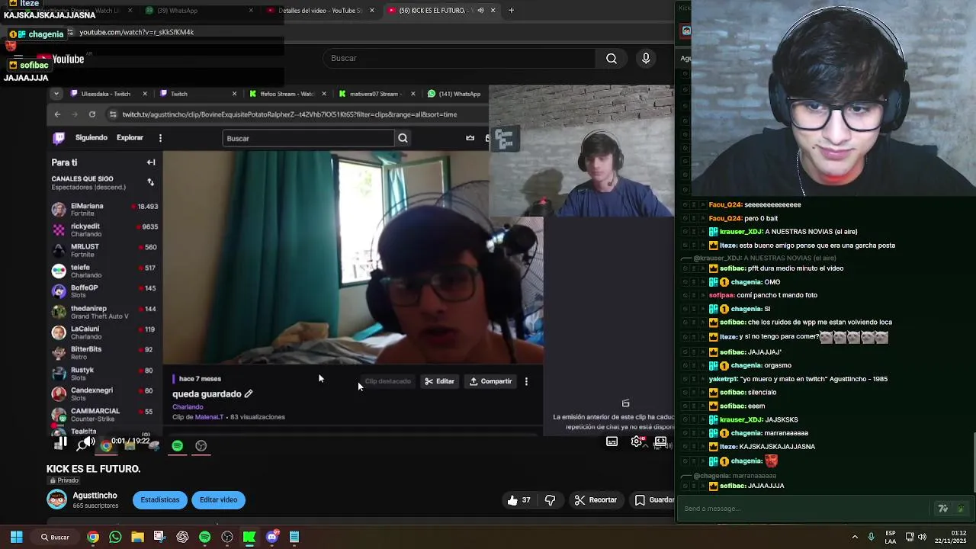
Task: Open YouTube player settings gear
Action: 637,441
